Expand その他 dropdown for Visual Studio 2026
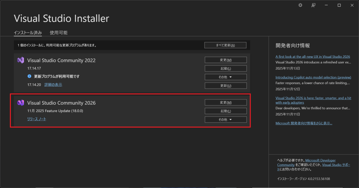This screenshot has width=359, height=188. [x=225, y=120]
